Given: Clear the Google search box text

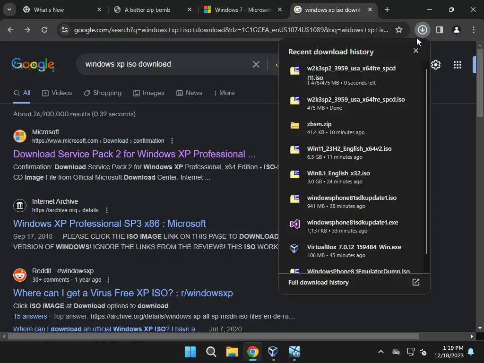Looking at the screenshot, I should [x=256, y=64].
